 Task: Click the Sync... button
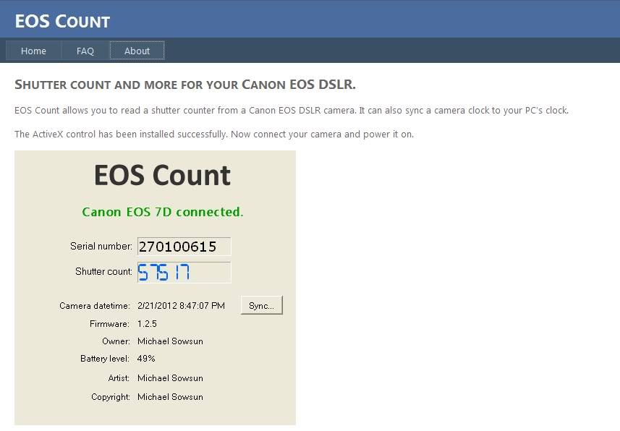point(261,305)
